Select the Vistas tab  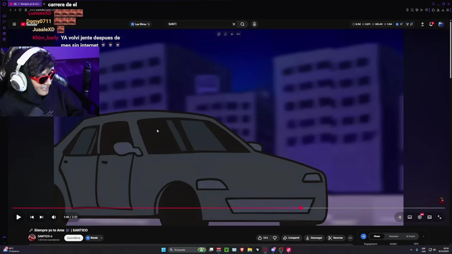[377, 236]
